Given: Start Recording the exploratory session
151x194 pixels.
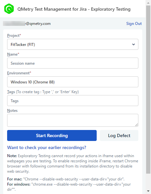Looking at the screenshot, I should click(52, 135).
